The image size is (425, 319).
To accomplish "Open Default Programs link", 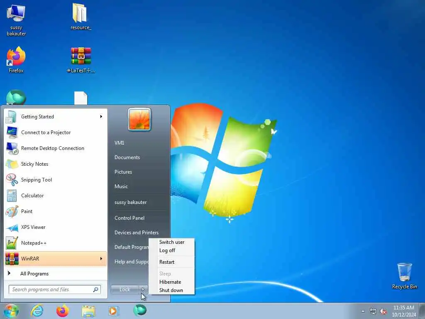I will click(x=132, y=247).
